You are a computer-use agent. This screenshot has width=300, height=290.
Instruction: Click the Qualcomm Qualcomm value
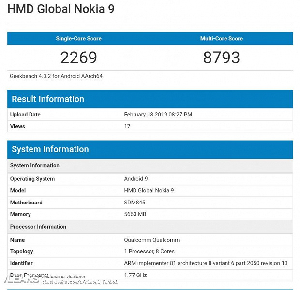click(152, 240)
